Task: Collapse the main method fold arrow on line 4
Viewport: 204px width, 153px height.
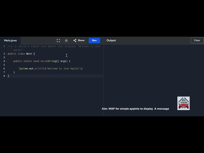Action: click(6, 61)
